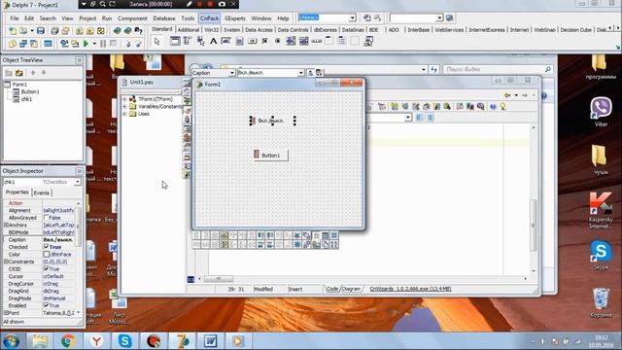The image size is (622, 350).
Task: Click the code editor horizontal scrollbar thumb
Action: [218, 279]
